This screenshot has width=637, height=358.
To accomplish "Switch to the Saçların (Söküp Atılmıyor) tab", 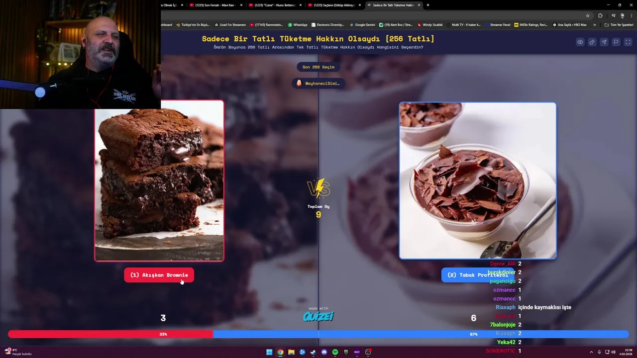I will click(334, 5).
